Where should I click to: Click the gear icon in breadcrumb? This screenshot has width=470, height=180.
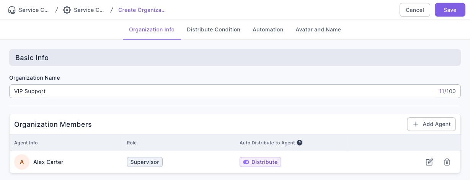tap(67, 10)
